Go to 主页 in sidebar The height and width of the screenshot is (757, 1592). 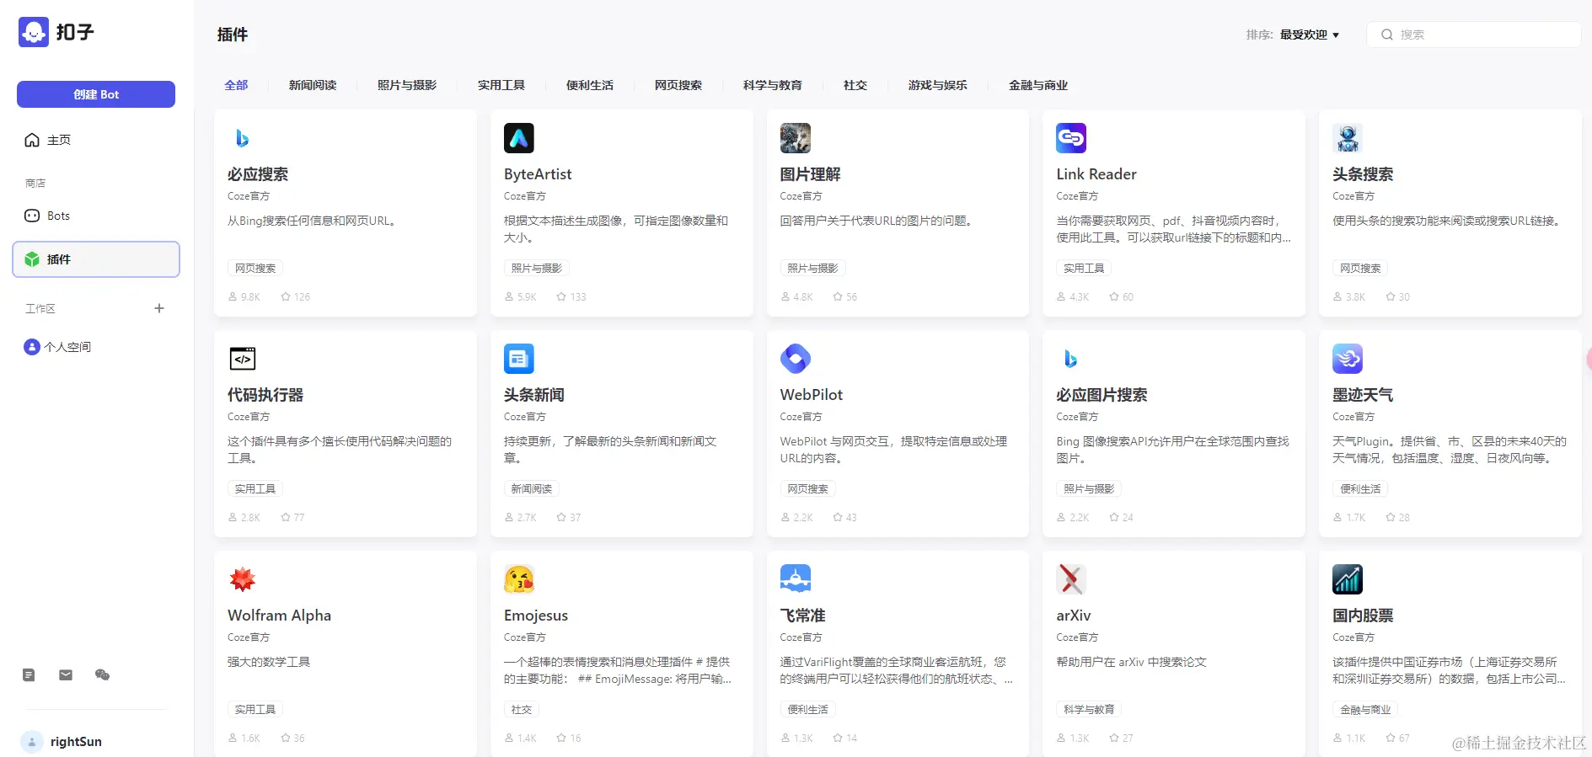pyautogui.click(x=96, y=140)
